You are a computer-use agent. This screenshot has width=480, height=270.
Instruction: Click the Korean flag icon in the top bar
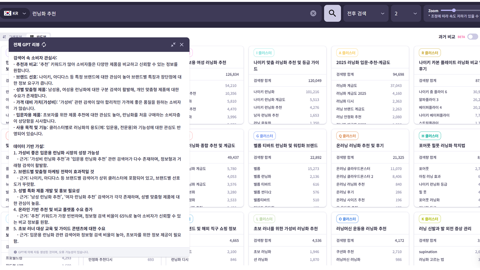pyautogui.click(x=8, y=13)
